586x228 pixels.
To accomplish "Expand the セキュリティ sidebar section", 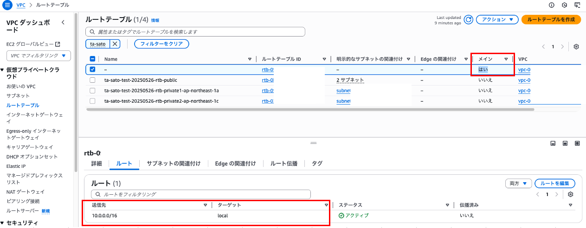I will point(2,223).
